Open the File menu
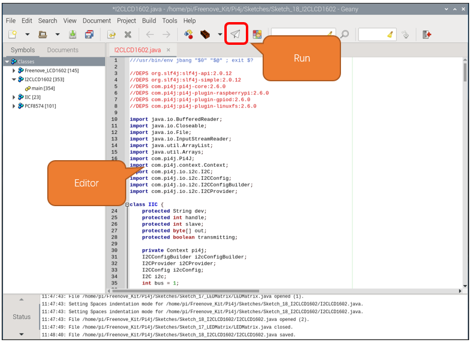The width and height of the screenshot is (472, 343). click(11, 21)
